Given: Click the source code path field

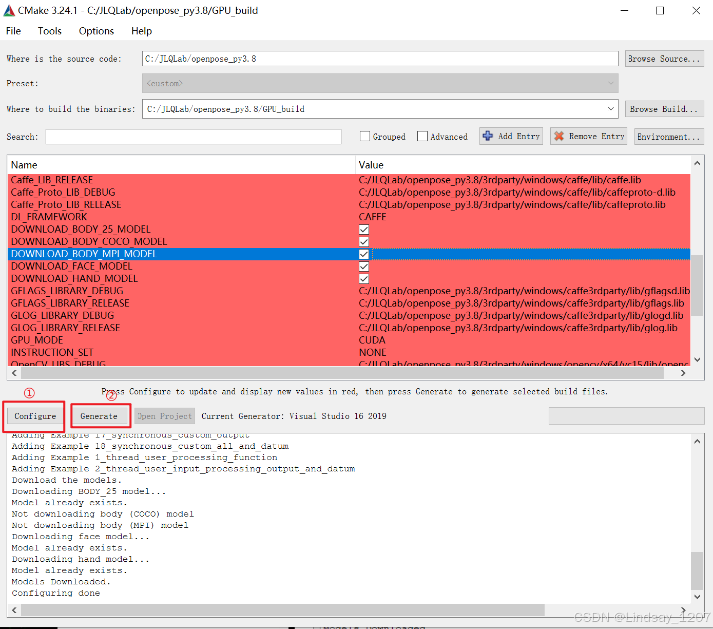Looking at the screenshot, I should click(380, 59).
